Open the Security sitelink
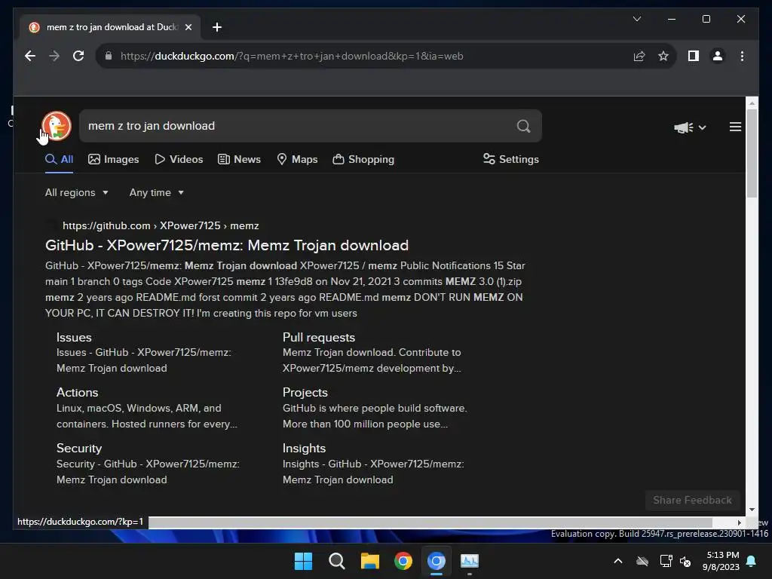The image size is (772, 579). (78, 448)
